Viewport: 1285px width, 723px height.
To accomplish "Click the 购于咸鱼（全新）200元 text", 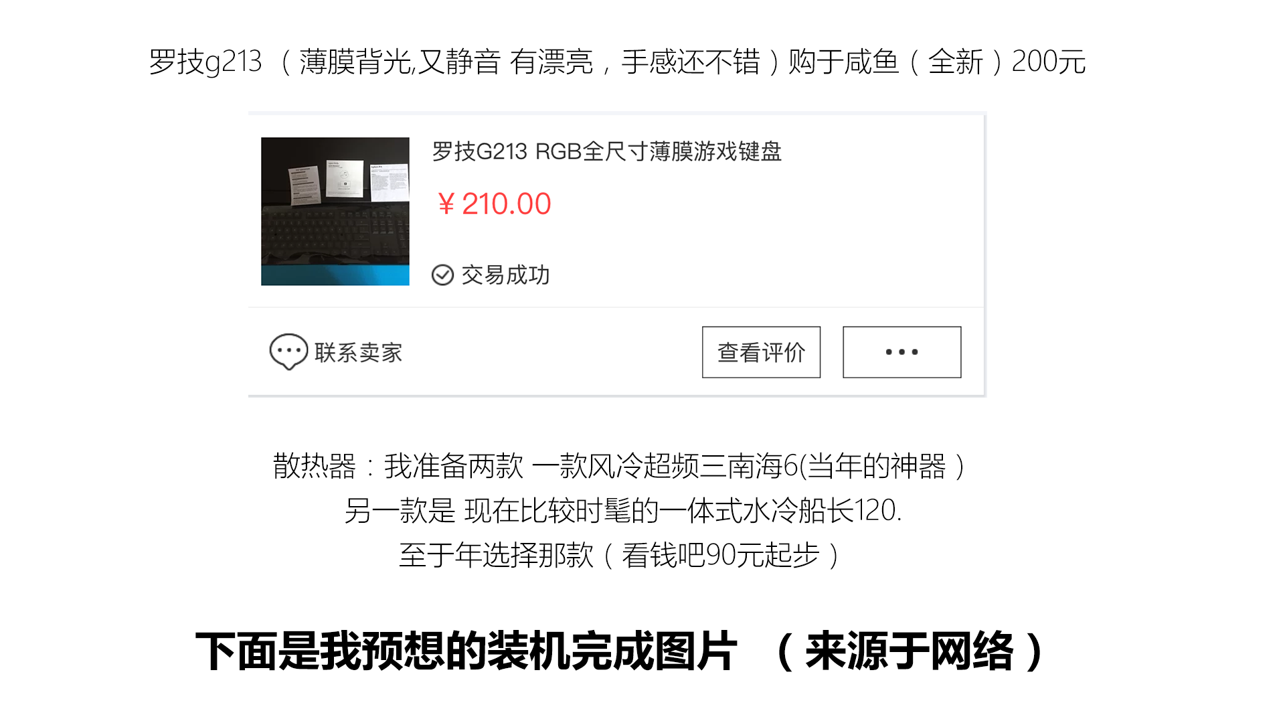I will click(x=937, y=62).
